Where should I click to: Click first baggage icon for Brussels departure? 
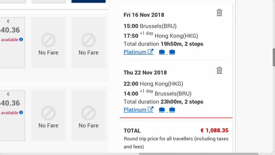pos(162,52)
